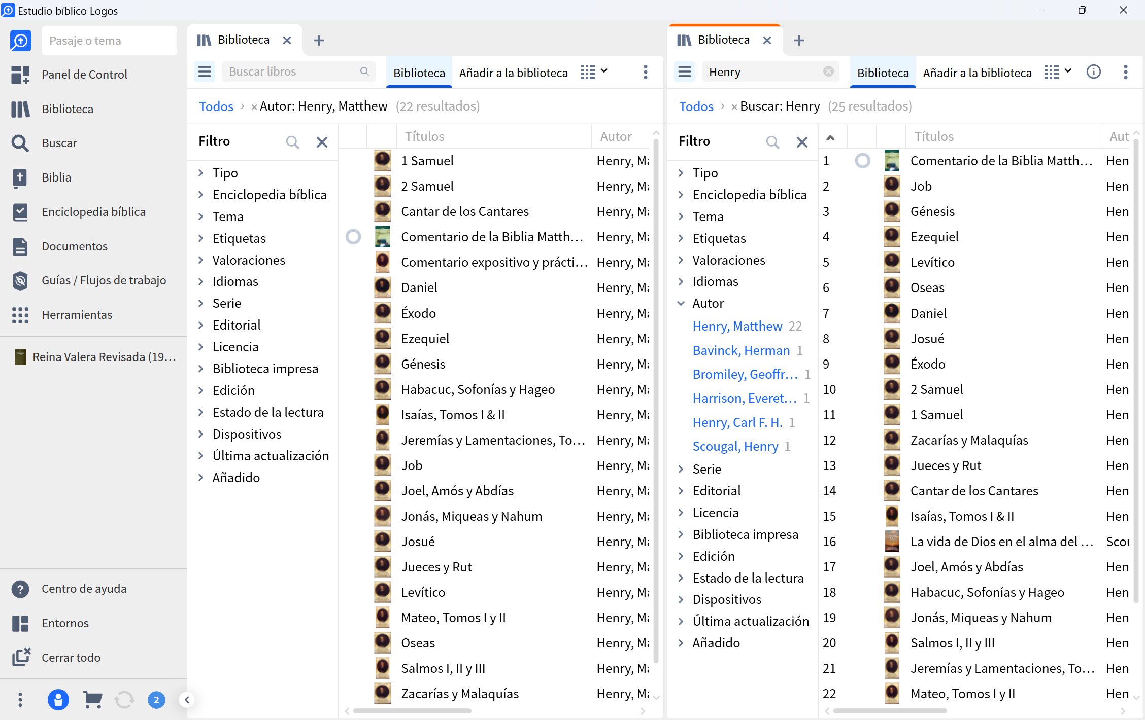Open the sidebar more-options dots menu
Screen dimensions: 1145x720
(20, 700)
